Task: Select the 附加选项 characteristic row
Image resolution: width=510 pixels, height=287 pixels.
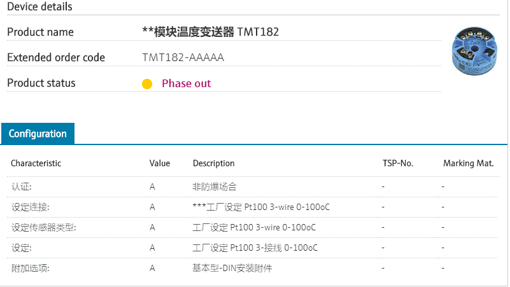Action: pyautogui.click(x=31, y=269)
